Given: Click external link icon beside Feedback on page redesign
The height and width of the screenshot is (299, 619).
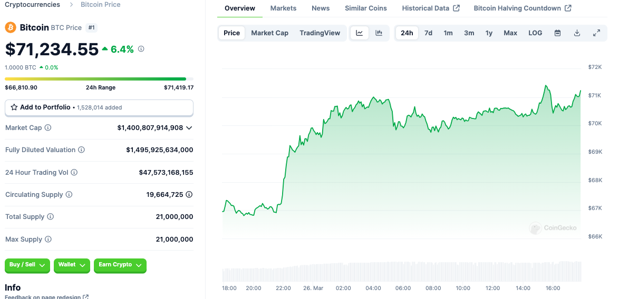Looking at the screenshot, I should click(86, 297).
